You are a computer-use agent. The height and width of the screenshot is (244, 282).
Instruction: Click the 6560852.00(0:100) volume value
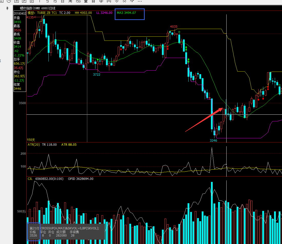click(x=50, y=179)
